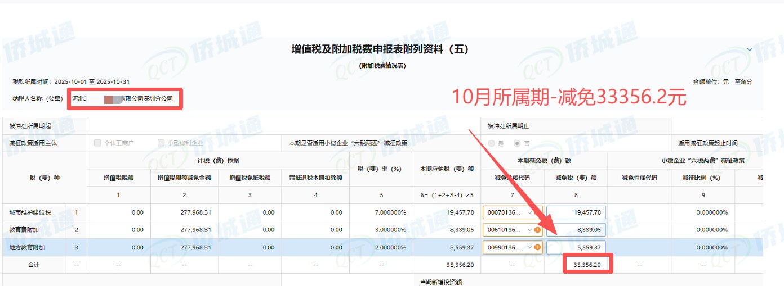Click the 税（费）种 column header
The height and width of the screenshot is (286, 784).
point(44,178)
